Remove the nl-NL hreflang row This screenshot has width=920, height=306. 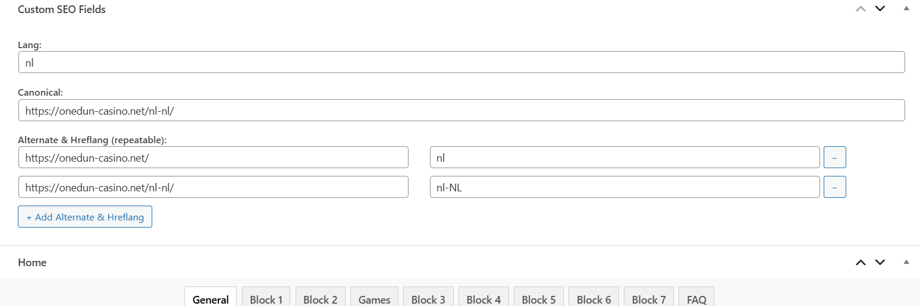[834, 187]
